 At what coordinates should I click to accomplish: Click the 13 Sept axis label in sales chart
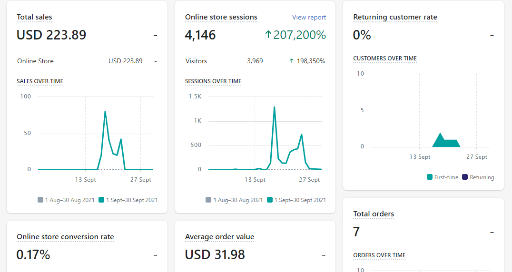[86, 180]
